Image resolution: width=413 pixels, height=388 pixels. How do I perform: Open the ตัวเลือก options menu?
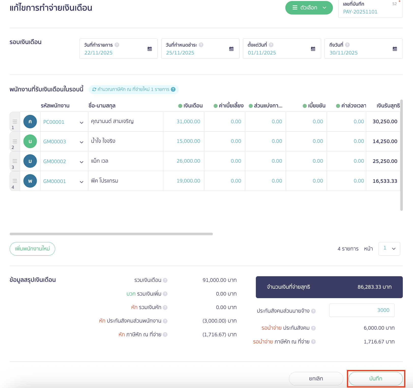(309, 8)
